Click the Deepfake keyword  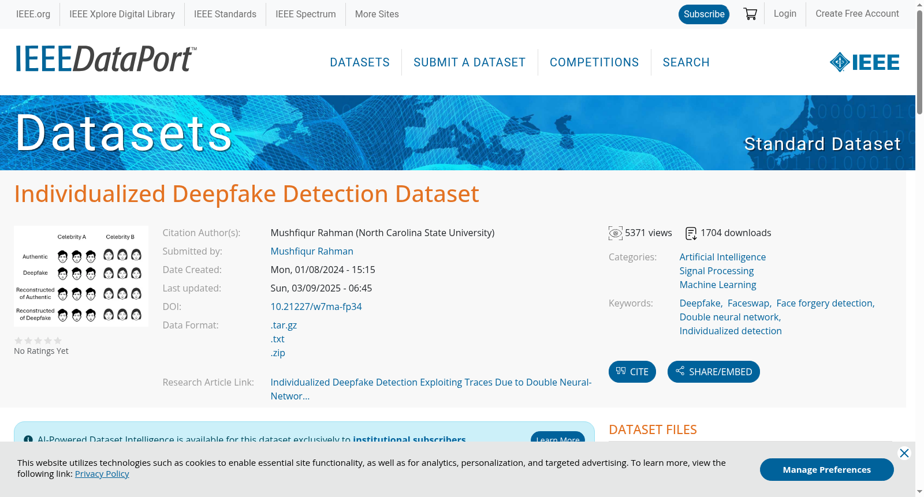click(x=701, y=304)
